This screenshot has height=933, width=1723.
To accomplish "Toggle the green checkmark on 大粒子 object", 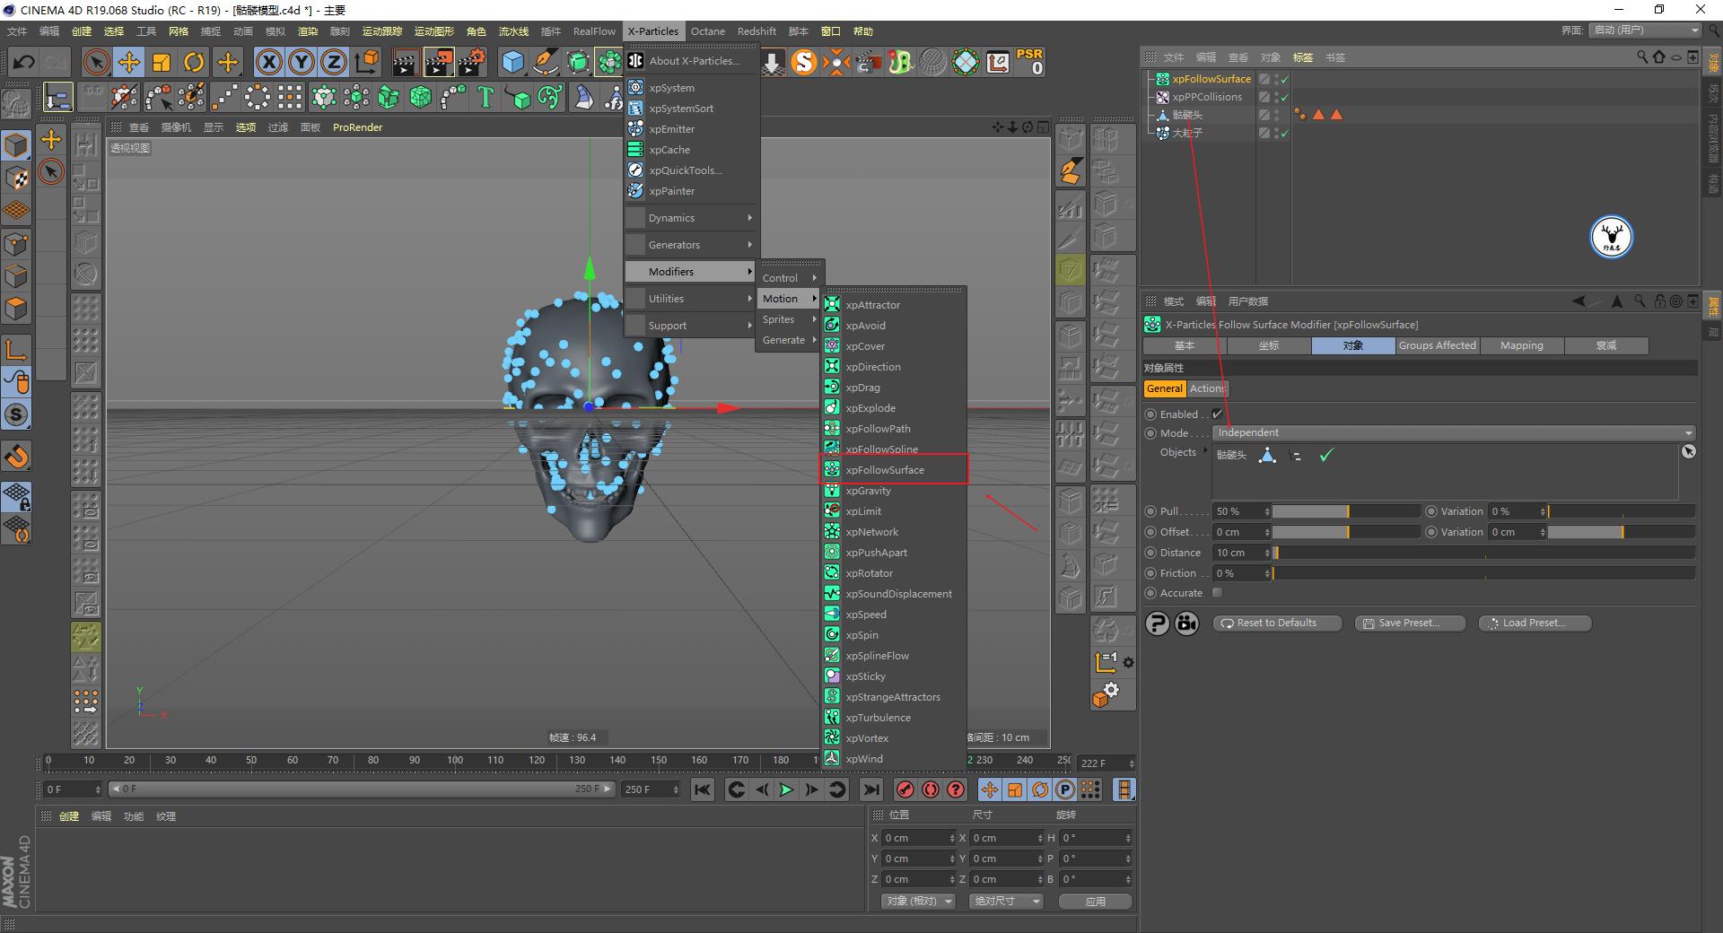I will (1284, 132).
